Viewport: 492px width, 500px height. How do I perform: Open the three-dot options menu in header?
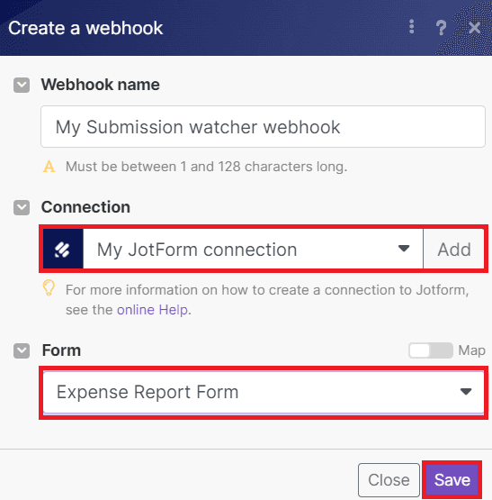[411, 27]
